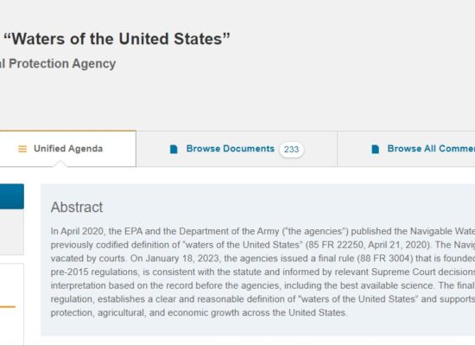Click the Abstract heading
Image resolution: width=475 pixels, height=346 pixels.
pos(77,208)
